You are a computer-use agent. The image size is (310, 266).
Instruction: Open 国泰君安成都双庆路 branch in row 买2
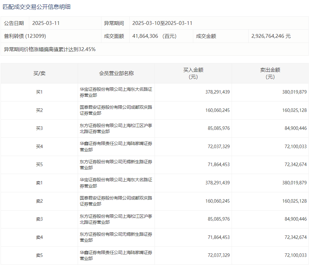tap(116, 110)
